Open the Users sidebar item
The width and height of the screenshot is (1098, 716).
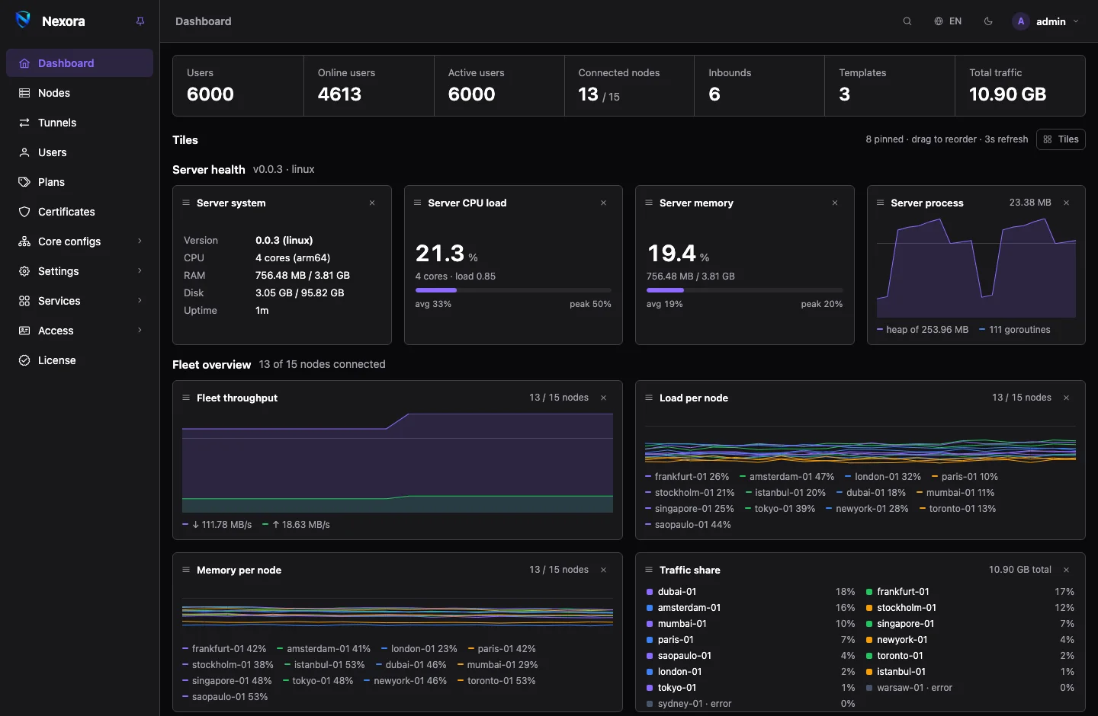point(79,152)
